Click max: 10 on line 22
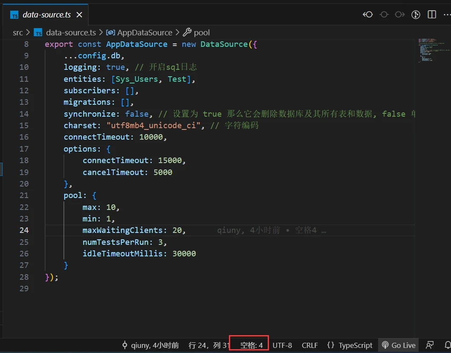This screenshot has width=451, height=353. (99, 207)
